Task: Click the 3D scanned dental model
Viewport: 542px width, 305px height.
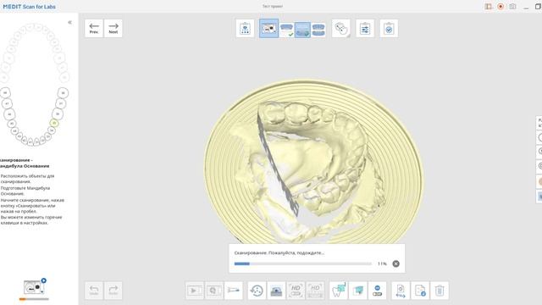Action: click(312, 162)
